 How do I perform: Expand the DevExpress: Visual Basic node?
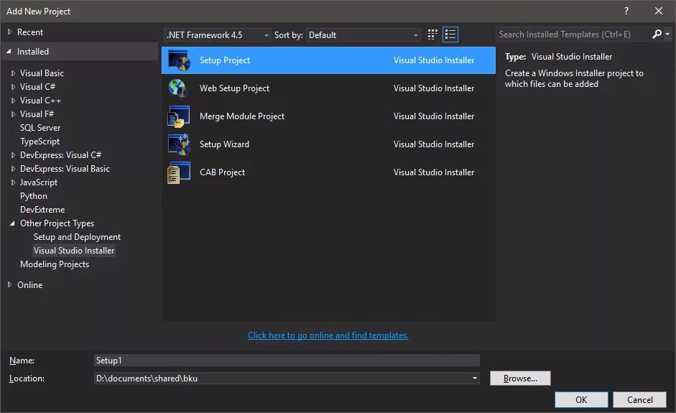14,169
